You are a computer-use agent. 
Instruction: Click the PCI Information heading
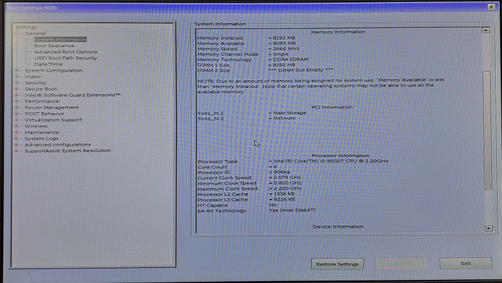tap(332, 107)
